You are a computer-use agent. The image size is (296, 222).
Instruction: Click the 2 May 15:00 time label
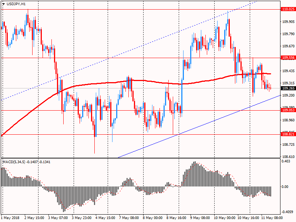coord(34,218)
